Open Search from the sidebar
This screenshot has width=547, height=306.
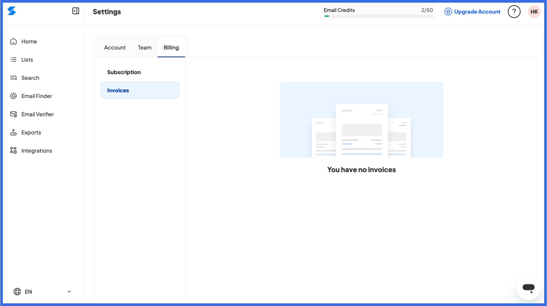click(x=30, y=78)
